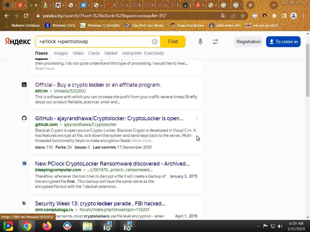Click the Яндекс logo

pos(18,41)
